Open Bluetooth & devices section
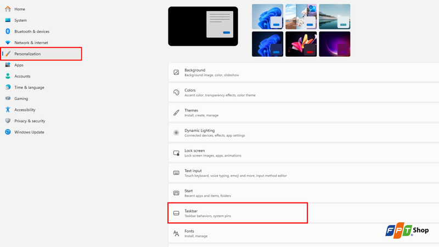The height and width of the screenshot is (247, 439). [x=32, y=31]
